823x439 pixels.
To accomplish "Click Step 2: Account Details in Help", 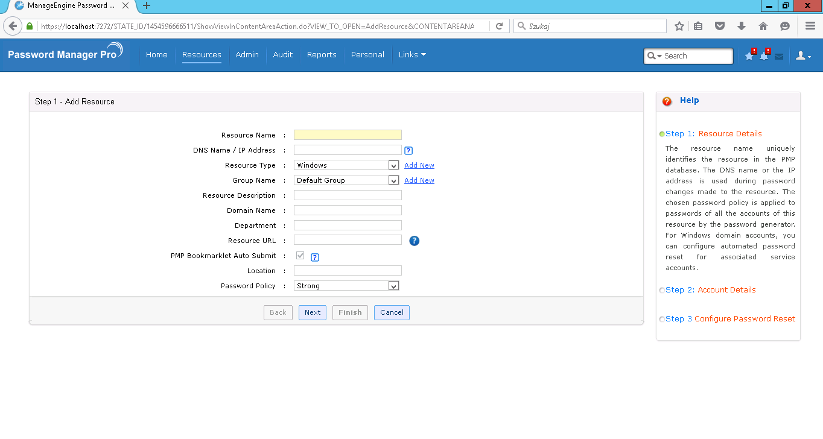I will 711,290.
